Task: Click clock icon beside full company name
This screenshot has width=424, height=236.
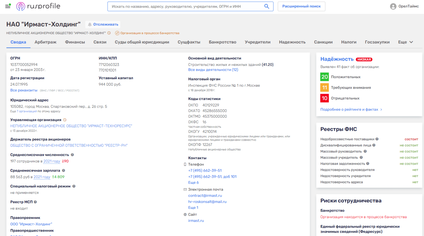Action: pyautogui.click(x=109, y=33)
